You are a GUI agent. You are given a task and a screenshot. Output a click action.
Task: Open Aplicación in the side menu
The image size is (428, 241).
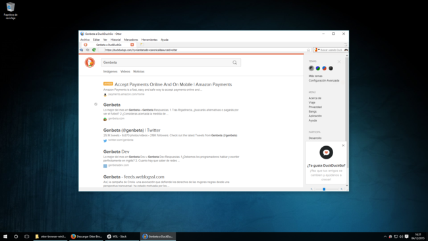[x=315, y=116]
